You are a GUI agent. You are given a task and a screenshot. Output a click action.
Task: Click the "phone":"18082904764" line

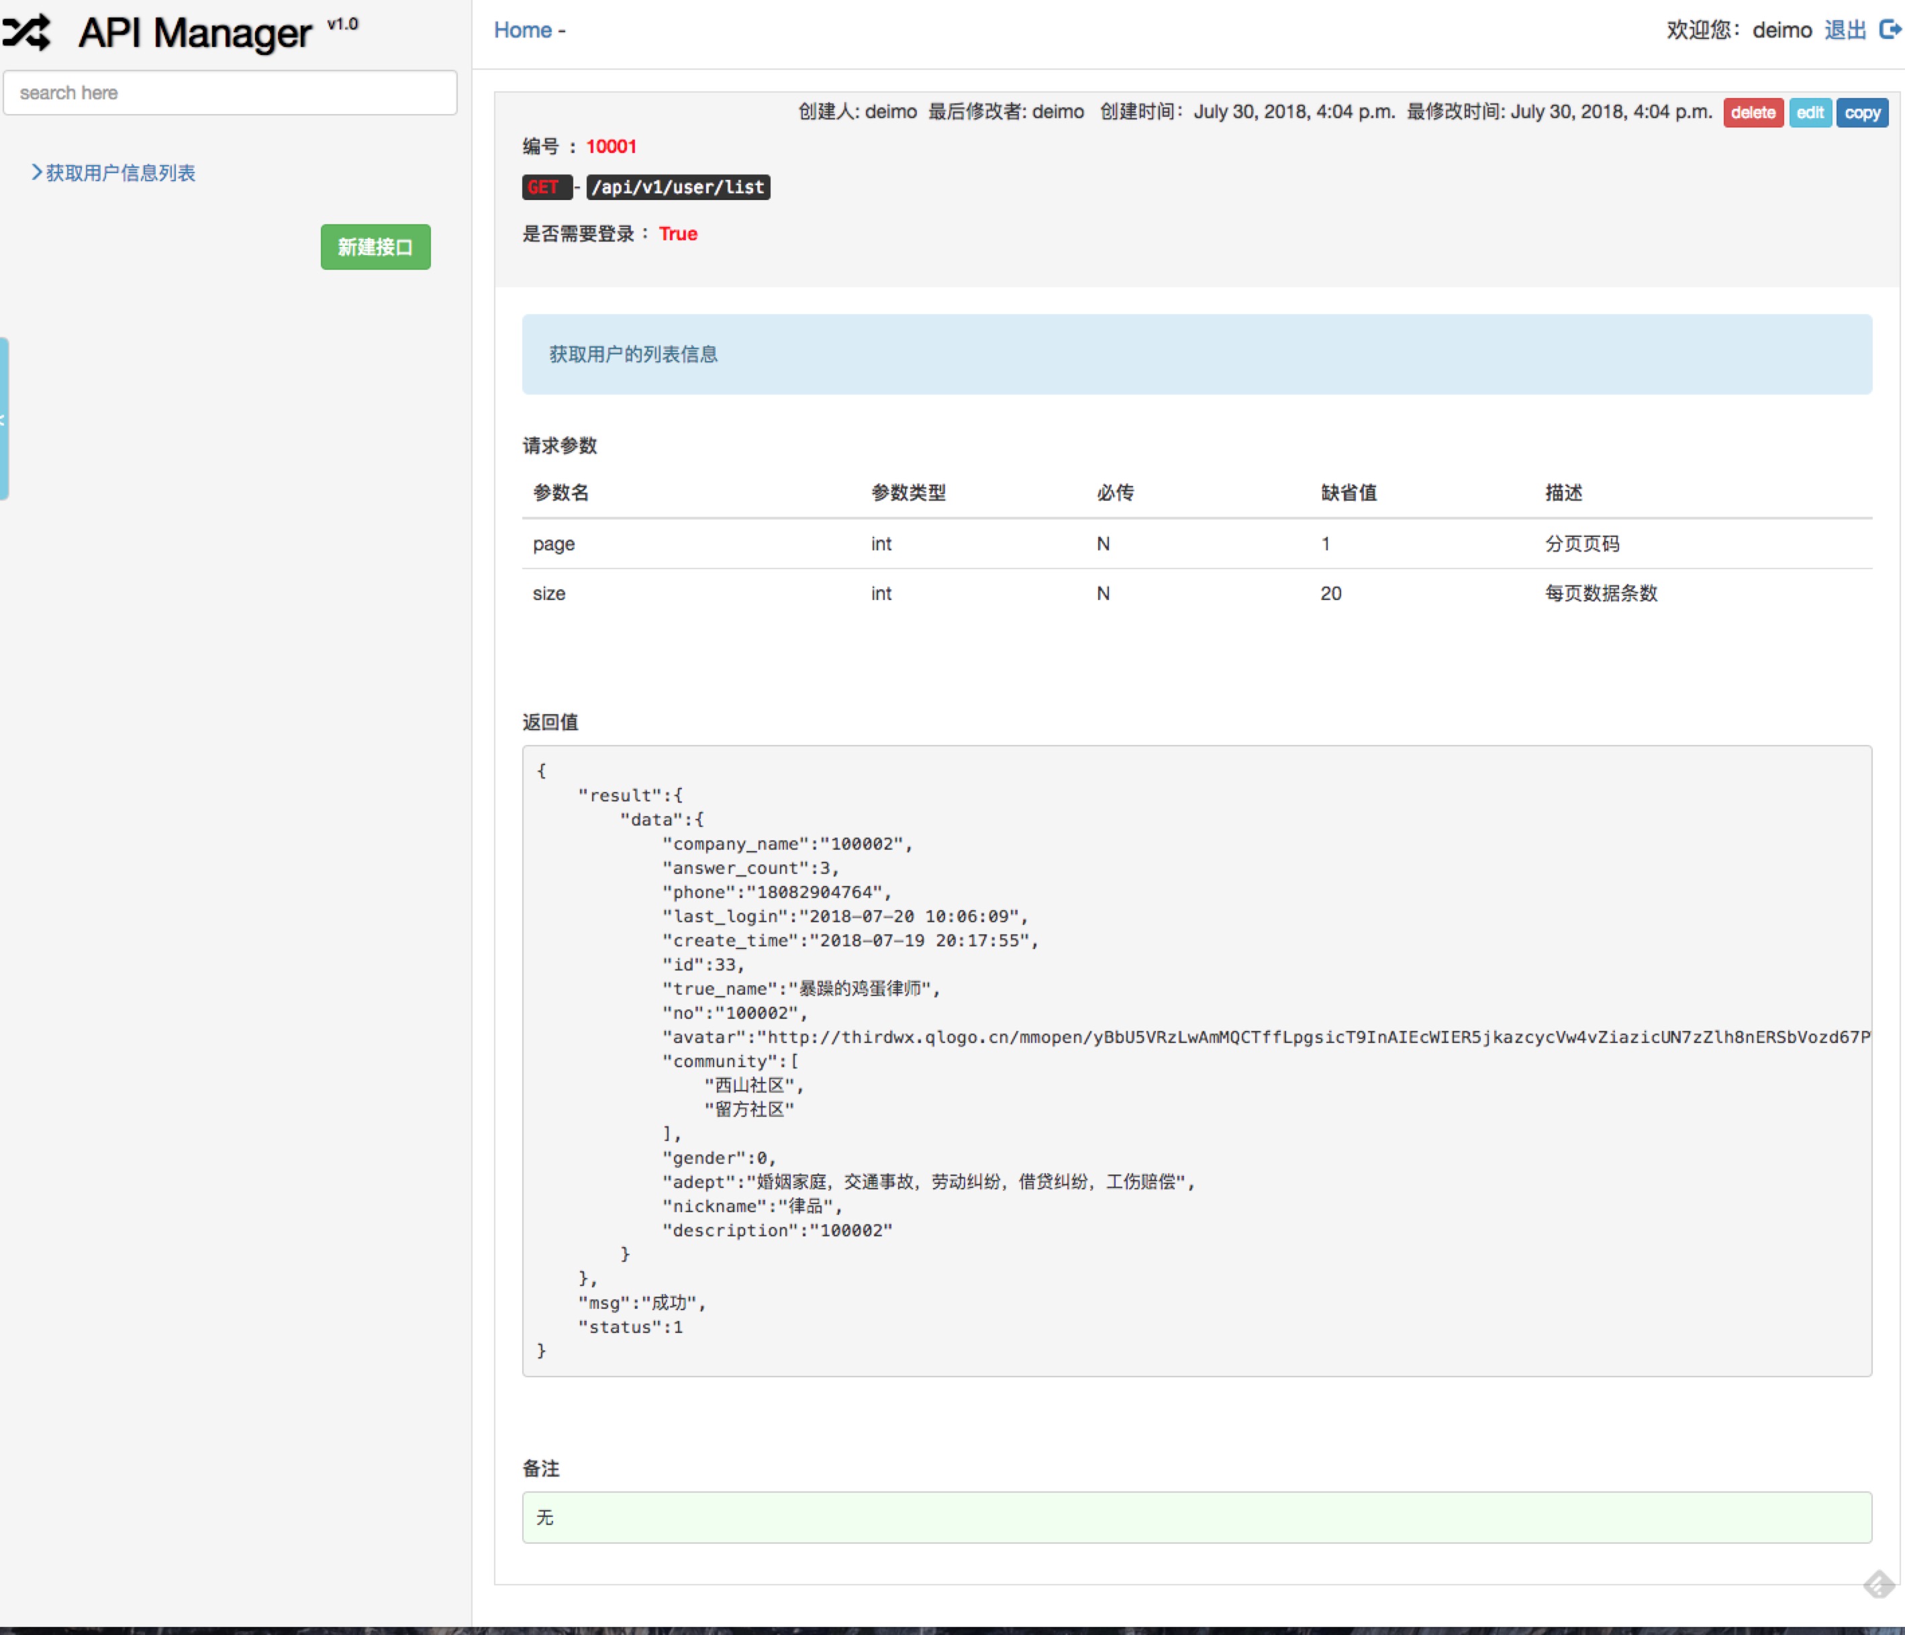click(777, 893)
